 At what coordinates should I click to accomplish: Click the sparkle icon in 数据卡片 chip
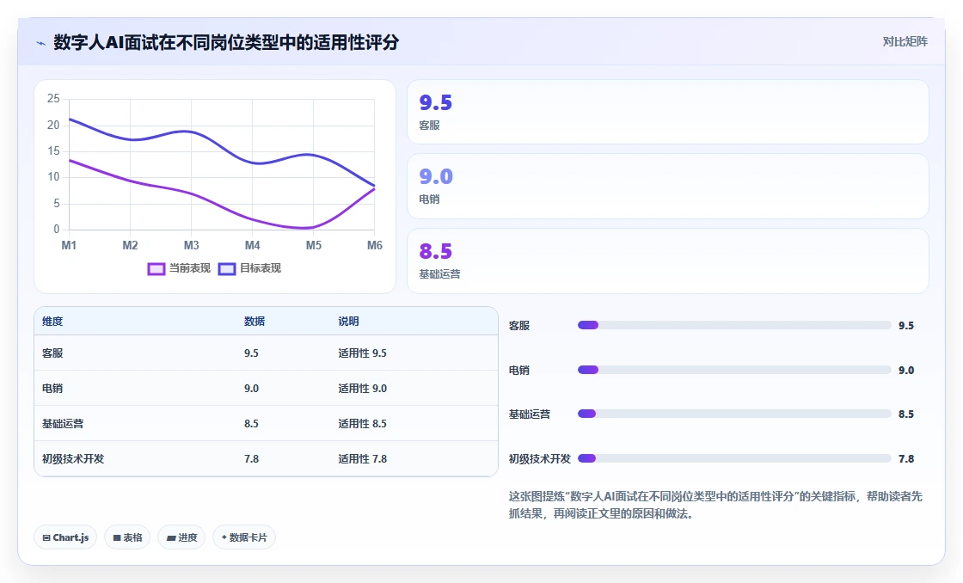(x=224, y=537)
